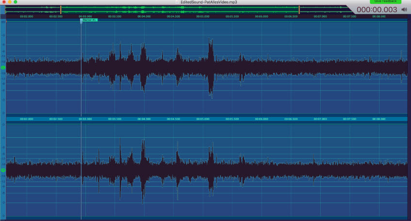This screenshot has height=221, width=411.
Task: Click 00:04.000 on the lower channel ruler
Action: [x=144, y=119]
